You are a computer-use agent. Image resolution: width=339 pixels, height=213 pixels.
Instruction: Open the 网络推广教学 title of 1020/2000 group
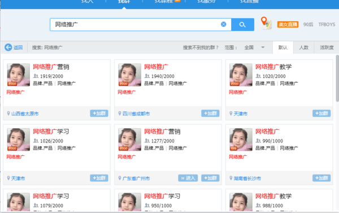point(273,67)
